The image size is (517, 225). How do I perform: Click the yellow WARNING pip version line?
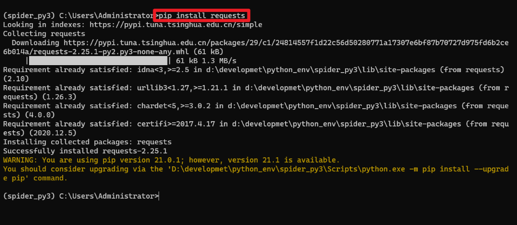[x=171, y=160]
